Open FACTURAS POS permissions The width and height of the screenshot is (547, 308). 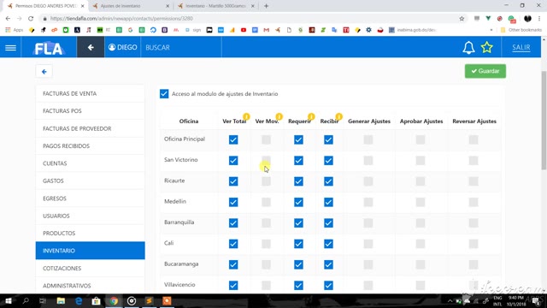90,111
